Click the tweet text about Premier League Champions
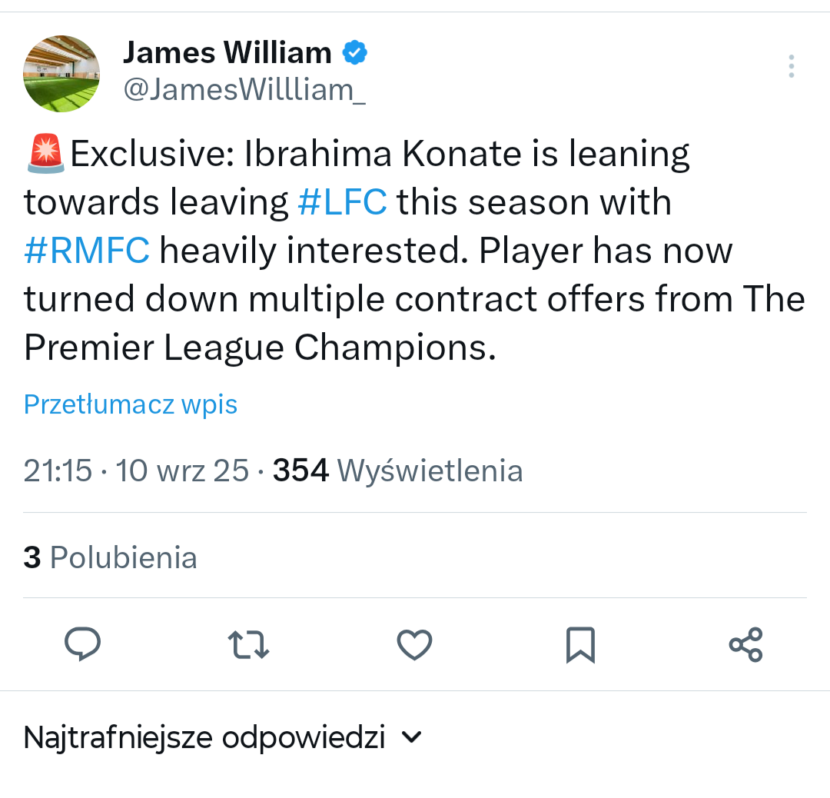Screen dimensions: 830x798 [258, 348]
